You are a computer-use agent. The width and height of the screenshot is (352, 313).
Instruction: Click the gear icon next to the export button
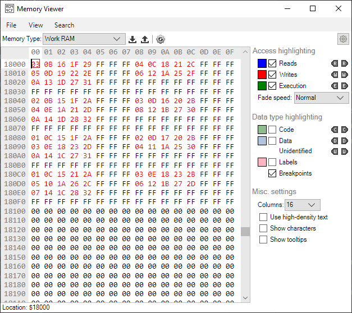coord(161,39)
